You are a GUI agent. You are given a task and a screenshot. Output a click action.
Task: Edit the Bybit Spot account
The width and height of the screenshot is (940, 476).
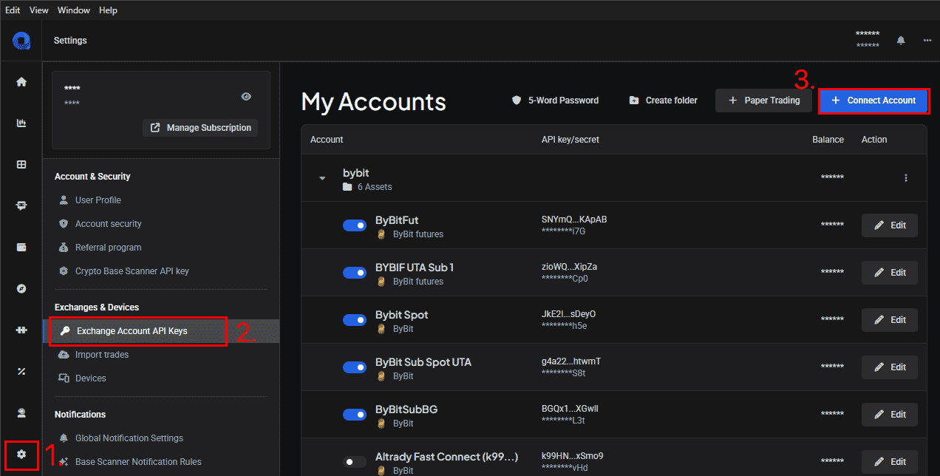coord(890,320)
